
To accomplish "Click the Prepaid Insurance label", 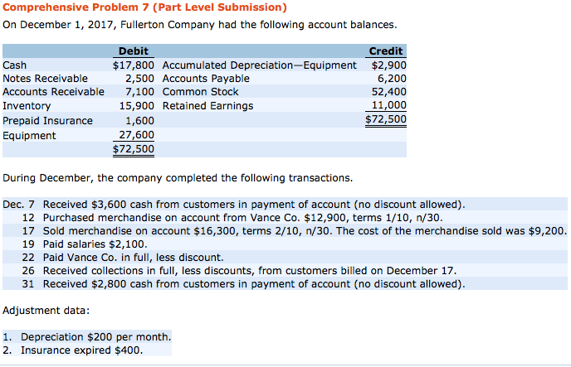I will pyautogui.click(x=48, y=120).
